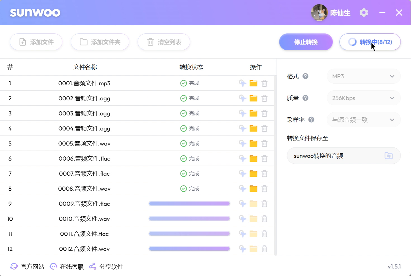Click 完成 status of 0002.音频文件.ogg
This screenshot has width=411, height=276.
tap(190, 98)
